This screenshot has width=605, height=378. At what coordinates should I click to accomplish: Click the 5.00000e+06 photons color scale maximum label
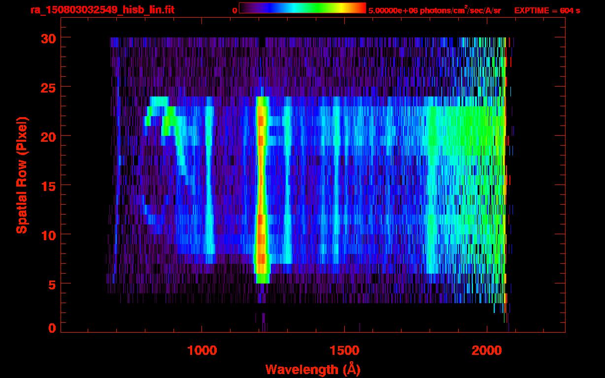(x=435, y=11)
